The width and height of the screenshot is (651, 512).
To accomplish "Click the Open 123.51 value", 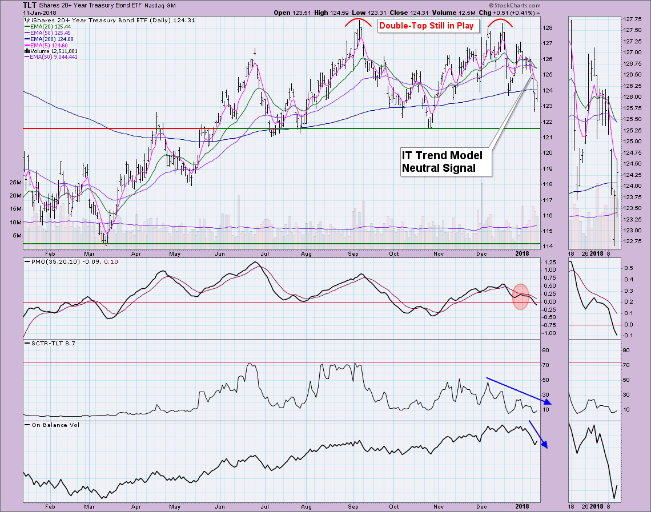I will [292, 13].
